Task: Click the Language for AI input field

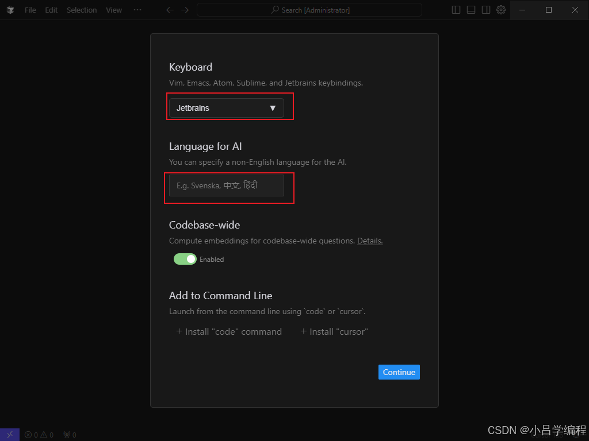Action: coord(226,185)
